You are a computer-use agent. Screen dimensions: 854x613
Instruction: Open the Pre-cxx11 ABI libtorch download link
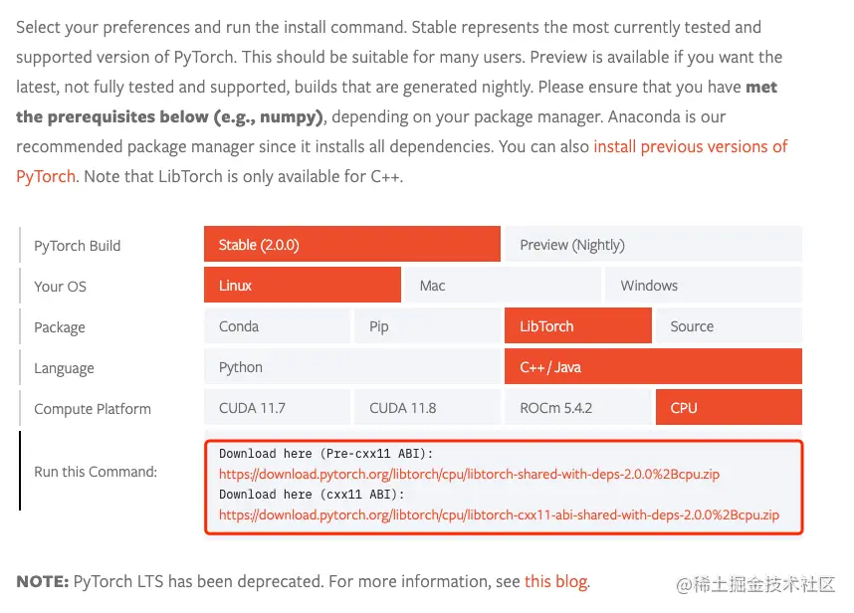[x=469, y=475]
